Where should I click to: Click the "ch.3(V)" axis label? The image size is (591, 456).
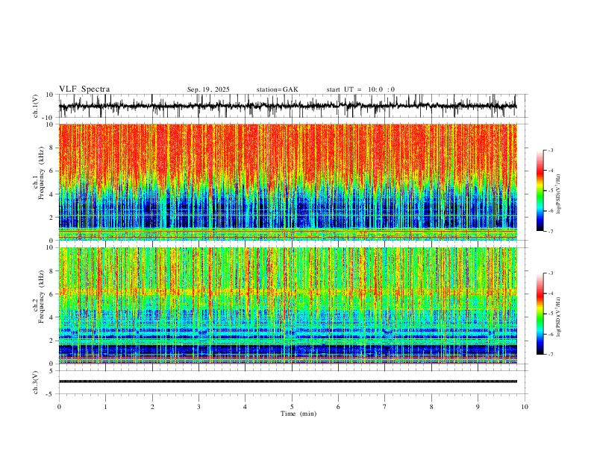click(36, 382)
